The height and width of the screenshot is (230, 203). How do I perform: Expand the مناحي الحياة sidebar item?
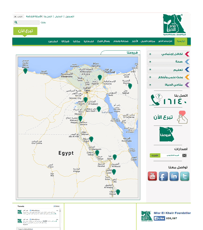[169, 85]
